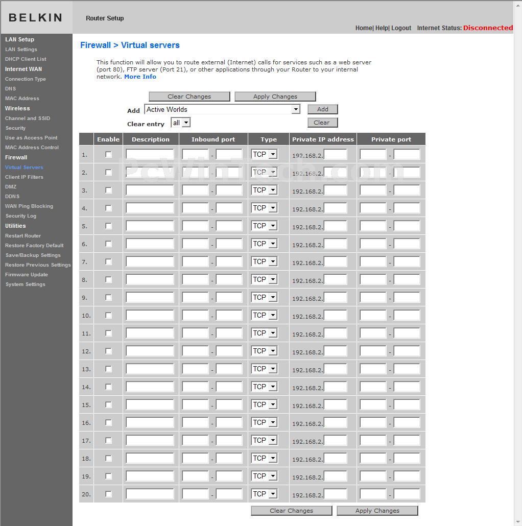Enable entry 10 checkbox

pyautogui.click(x=108, y=315)
